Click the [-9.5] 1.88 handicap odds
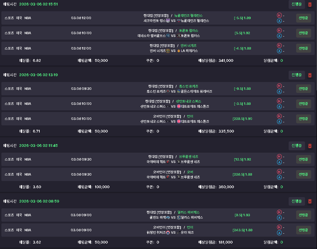Screen dimensions: 317x249 (242, 89)
